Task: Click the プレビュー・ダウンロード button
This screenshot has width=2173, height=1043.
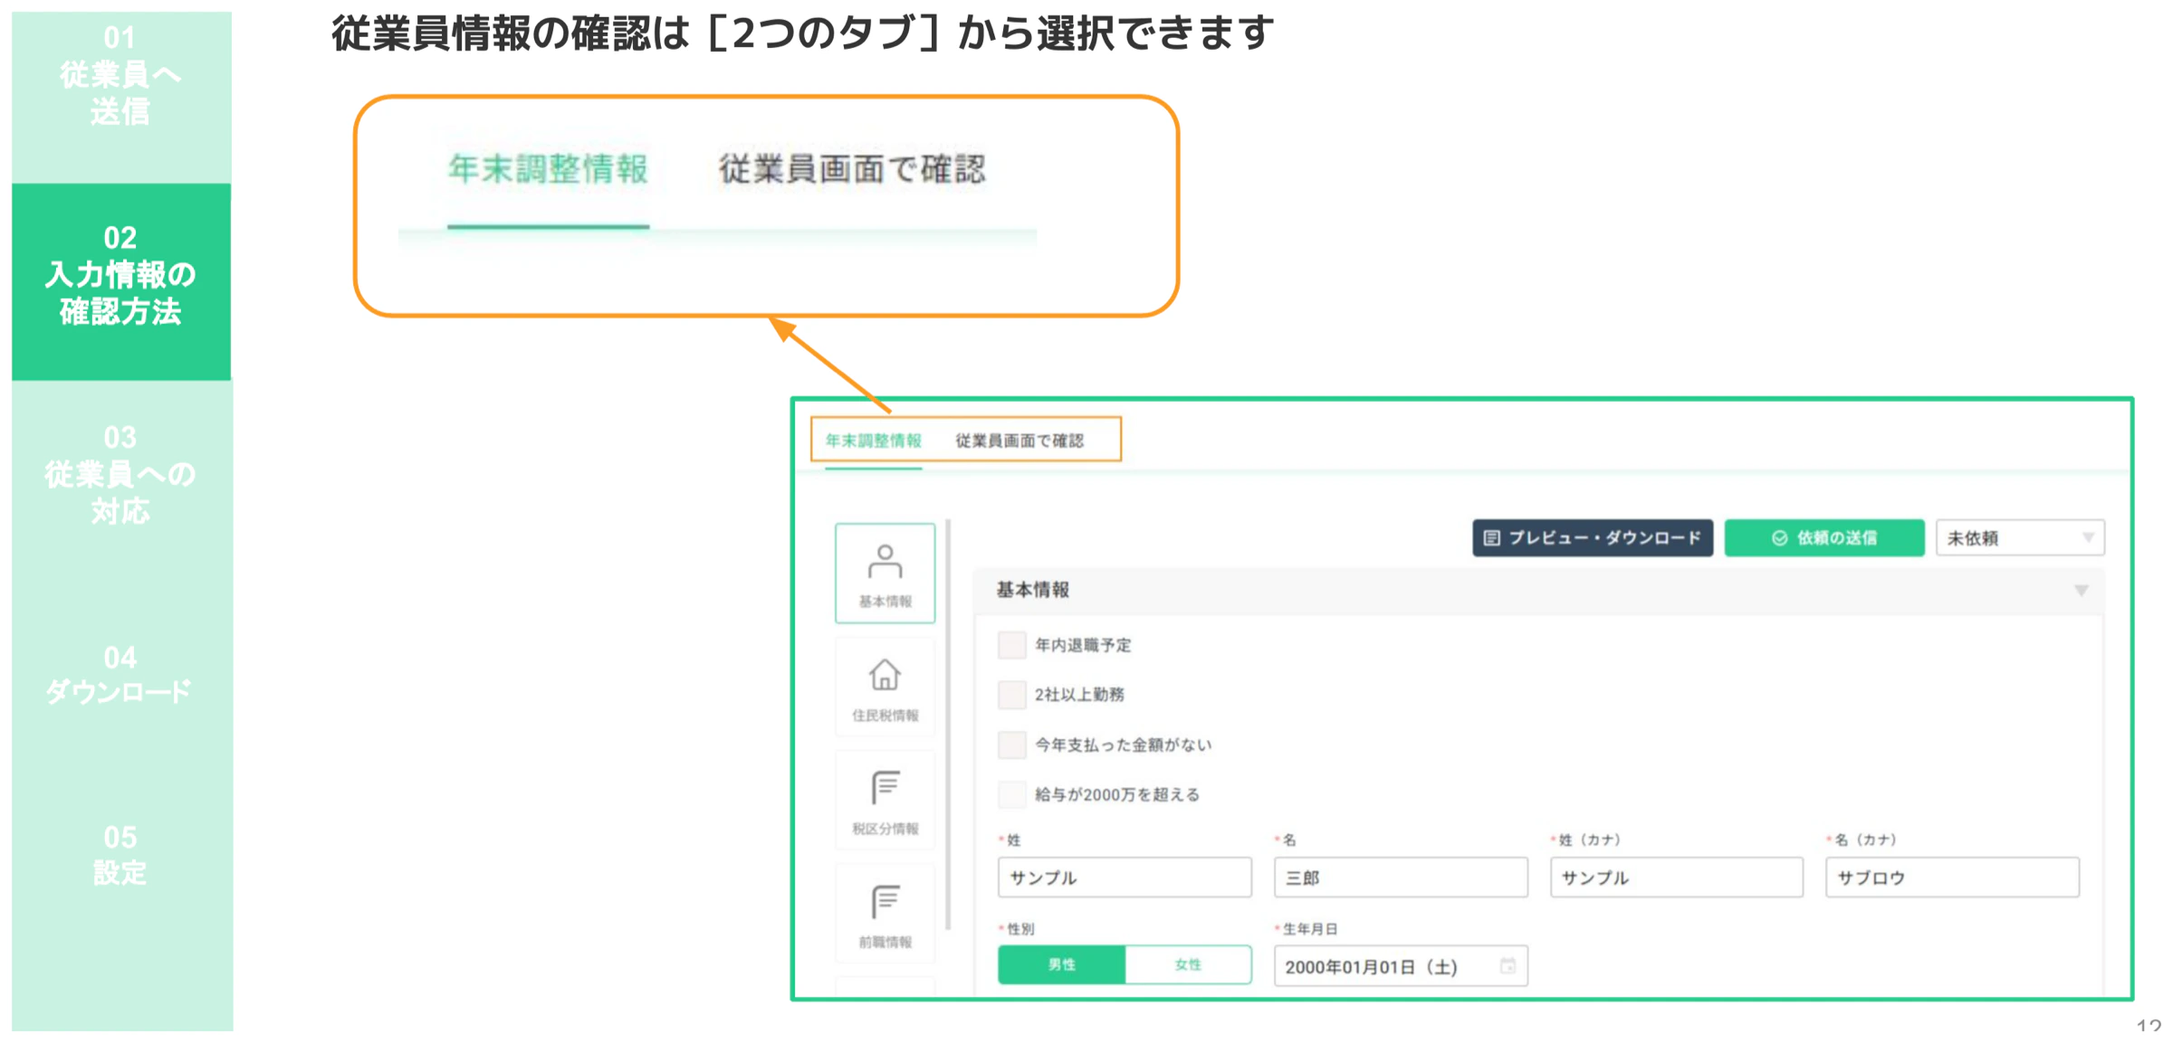Action: tap(1593, 538)
